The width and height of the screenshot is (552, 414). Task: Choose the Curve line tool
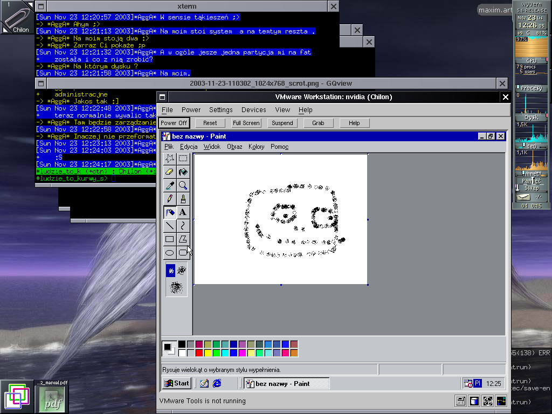(183, 226)
